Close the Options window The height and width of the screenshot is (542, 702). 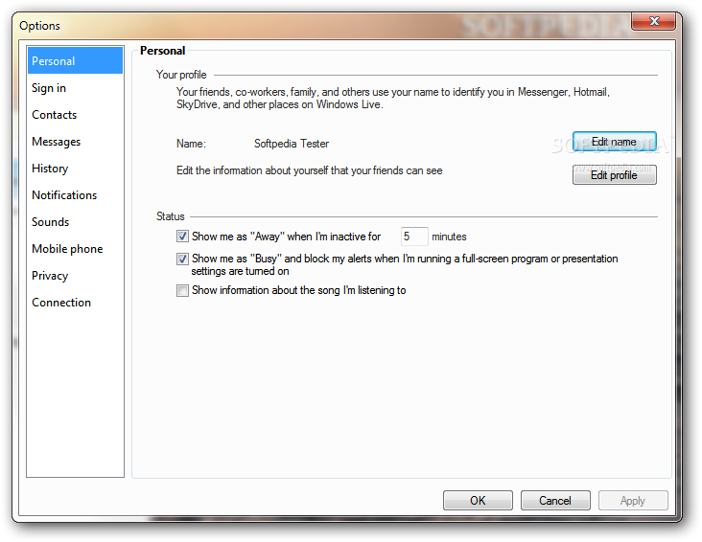click(x=654, y=21)
